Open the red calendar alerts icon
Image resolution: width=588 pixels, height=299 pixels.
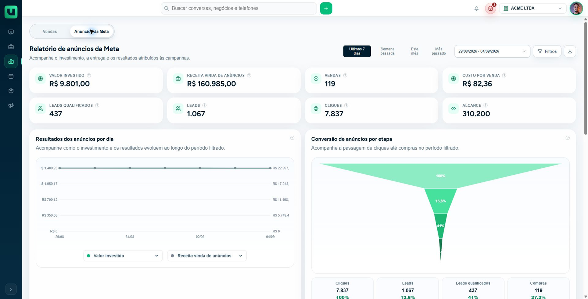click(491, 8)
